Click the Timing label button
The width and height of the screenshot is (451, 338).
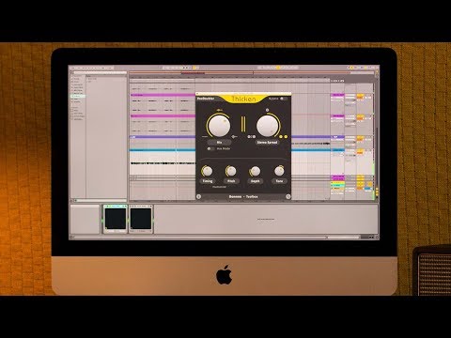208,181
